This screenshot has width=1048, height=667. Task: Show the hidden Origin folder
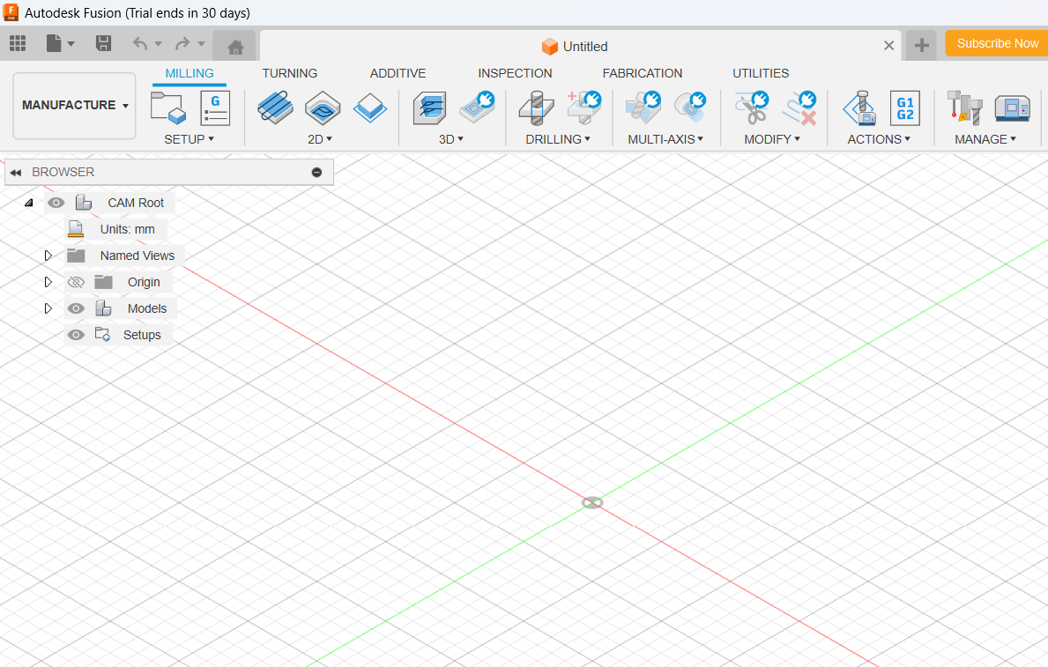(76, 282)
